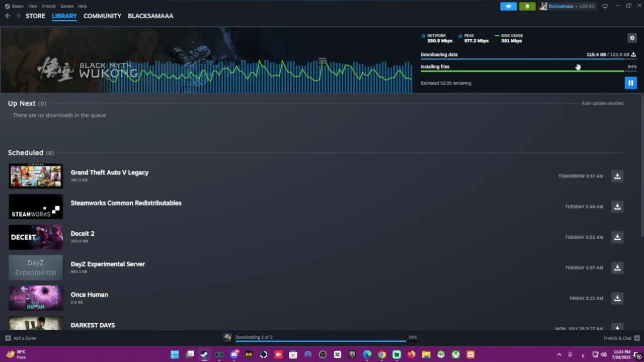Viewport: 644px width, 362px height.
Task: Open File Explorer in the taskbar
Action: 426,354
